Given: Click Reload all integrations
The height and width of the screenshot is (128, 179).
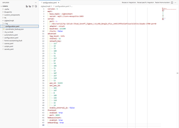Looking at the screenshot, I should (x=129, y=3).
